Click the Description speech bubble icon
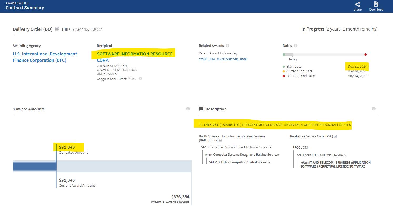Viewport: 393px width, 222px height. 201,109
